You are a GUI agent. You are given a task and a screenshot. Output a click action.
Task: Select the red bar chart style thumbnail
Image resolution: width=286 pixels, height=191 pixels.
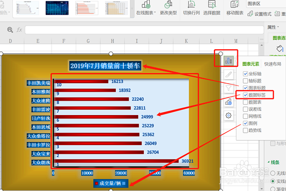(87, 8)
